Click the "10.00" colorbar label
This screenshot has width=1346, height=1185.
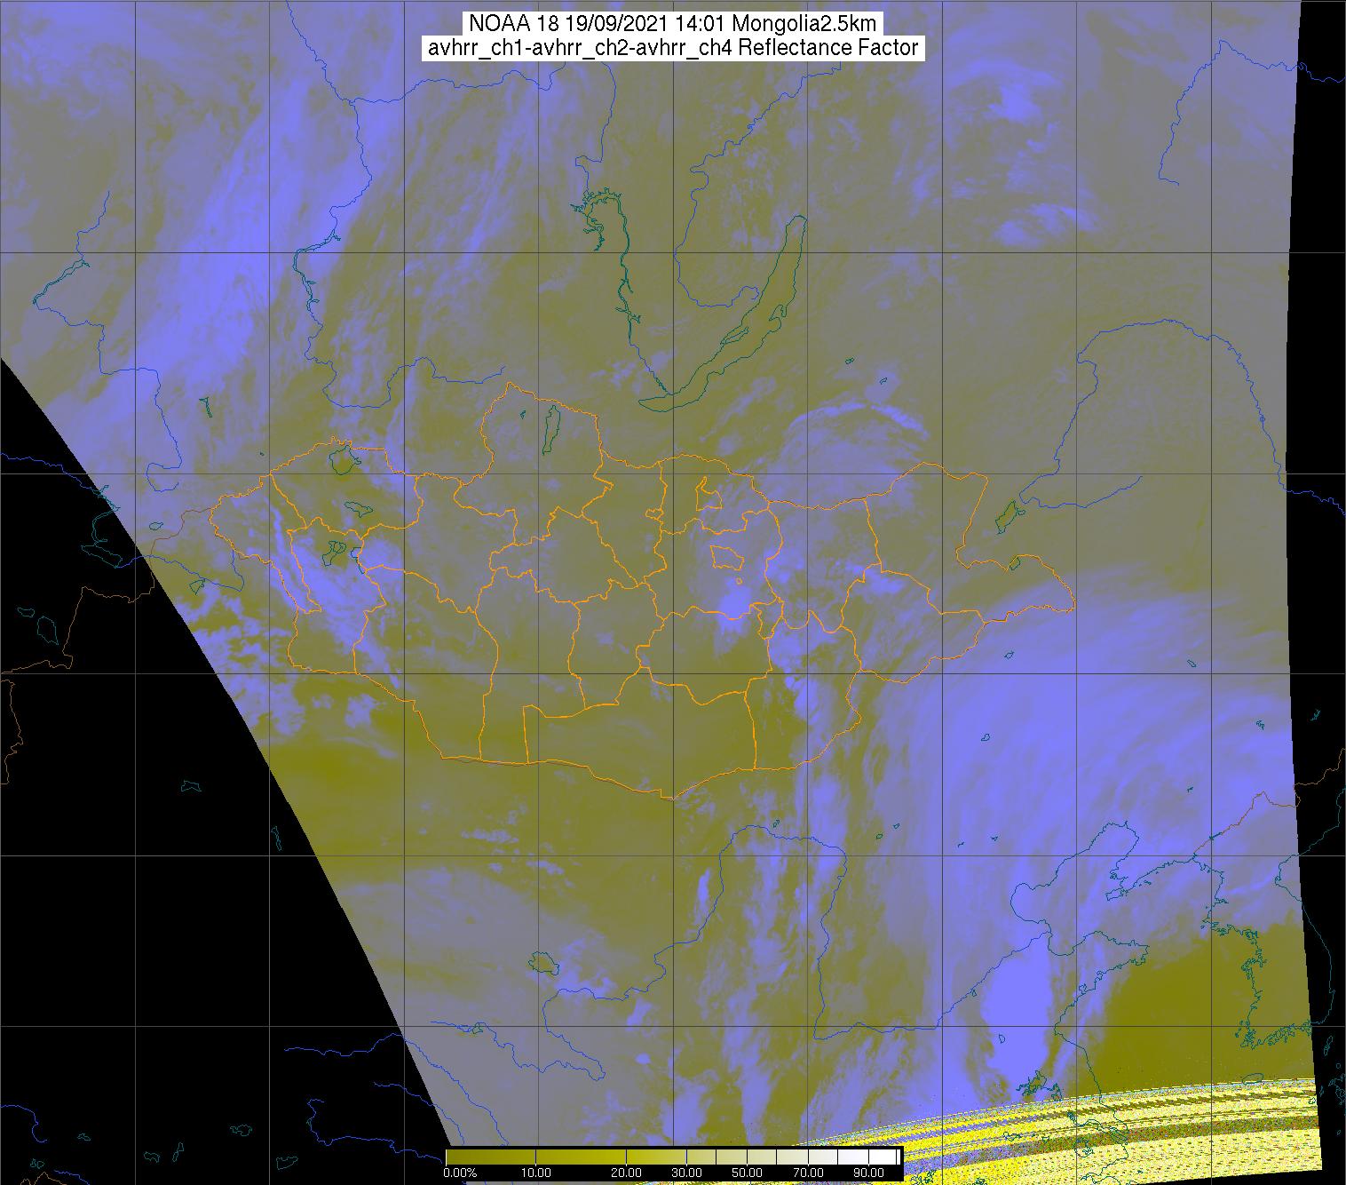click(536, 1173)
